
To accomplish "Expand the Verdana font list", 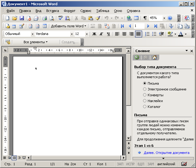I will point(72,34).
